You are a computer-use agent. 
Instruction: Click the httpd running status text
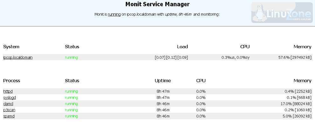tap(71, 91)
